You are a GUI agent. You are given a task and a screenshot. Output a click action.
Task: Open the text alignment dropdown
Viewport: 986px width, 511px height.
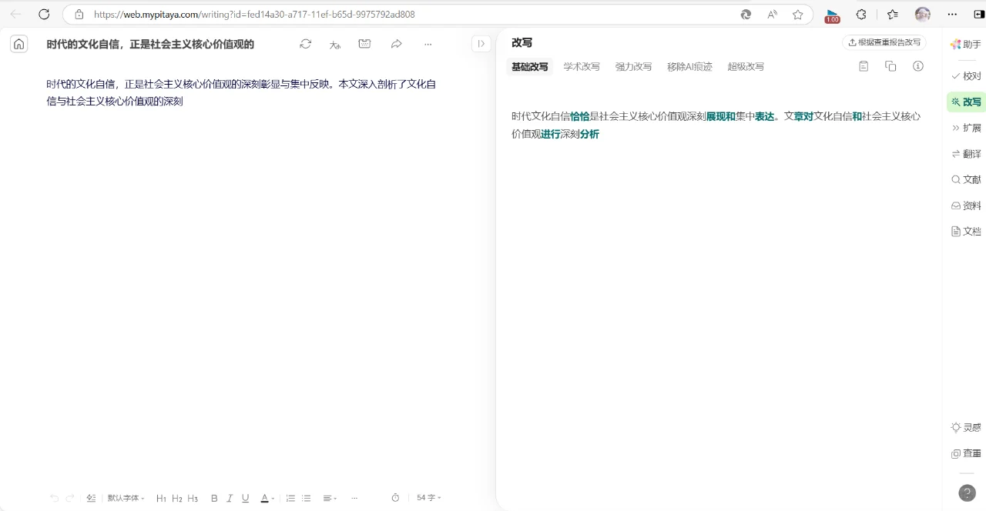[x=329, y=498]
